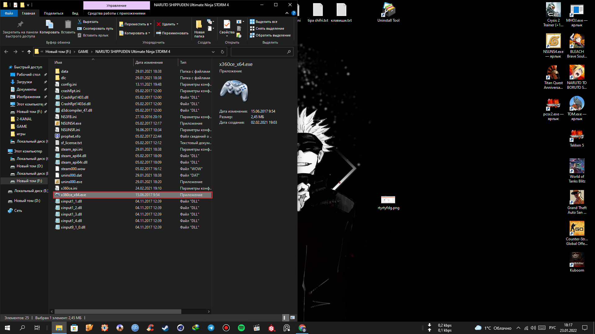The image size is (595, 334).
Task: Select the config.ini file
Action: pos(132,84)
